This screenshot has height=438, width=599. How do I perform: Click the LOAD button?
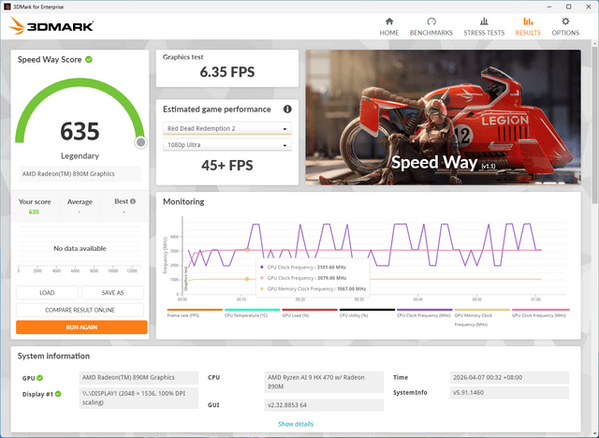point(47,293)
